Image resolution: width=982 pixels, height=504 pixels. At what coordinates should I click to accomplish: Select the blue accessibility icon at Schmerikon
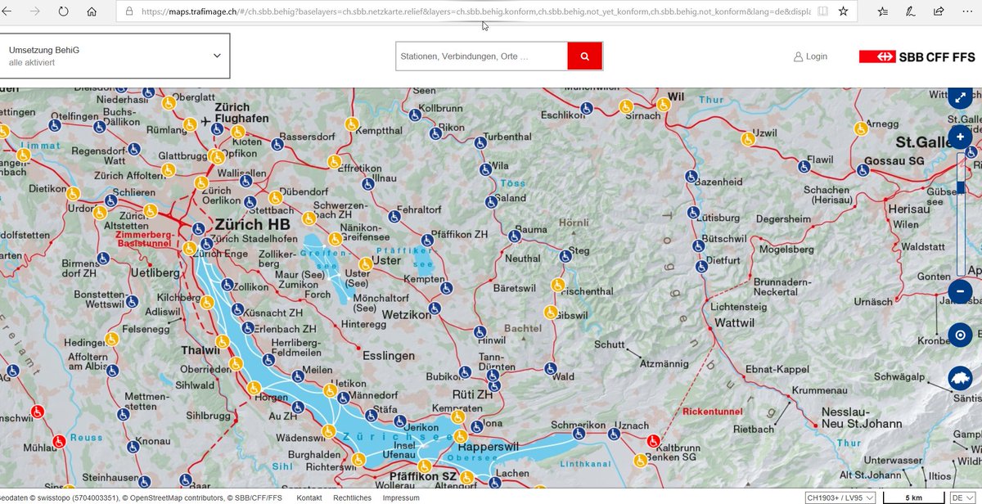(579, 434)
